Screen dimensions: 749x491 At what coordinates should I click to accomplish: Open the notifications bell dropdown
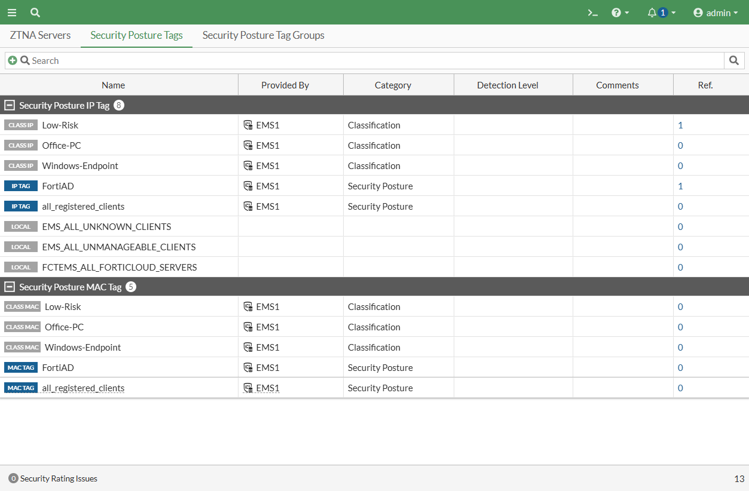point(661,13)
